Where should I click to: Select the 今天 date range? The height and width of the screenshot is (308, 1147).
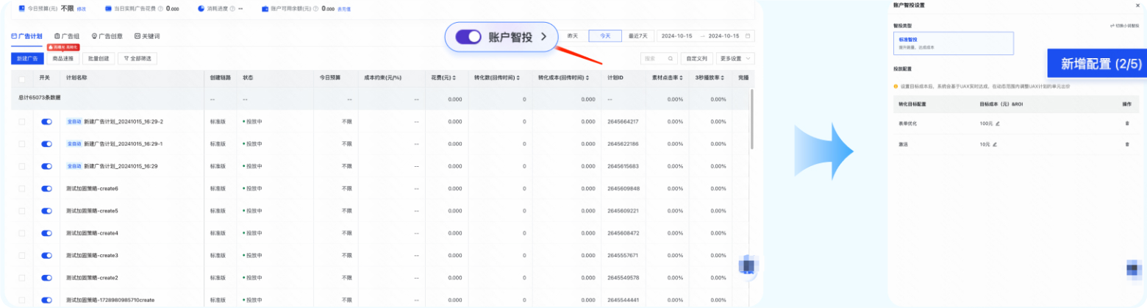tap(604, 35)
